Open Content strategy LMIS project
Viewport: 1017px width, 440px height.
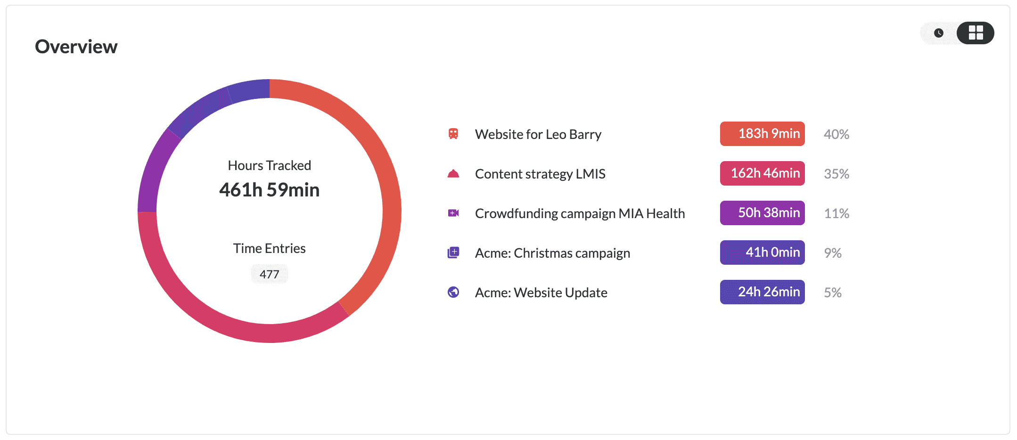540,174
